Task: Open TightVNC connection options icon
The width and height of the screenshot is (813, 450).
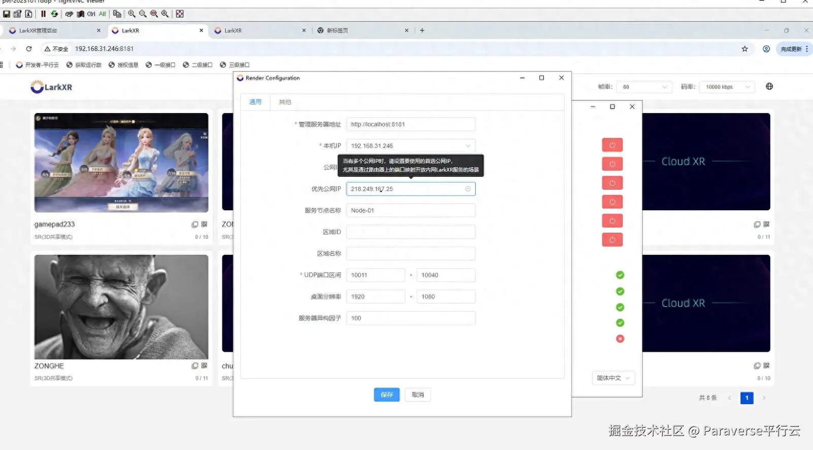Action: pyautogui.click(x=18, y=14)
